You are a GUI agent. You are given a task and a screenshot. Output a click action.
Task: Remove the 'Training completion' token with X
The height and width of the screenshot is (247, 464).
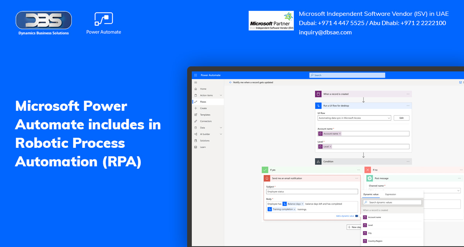click(295, 209)
